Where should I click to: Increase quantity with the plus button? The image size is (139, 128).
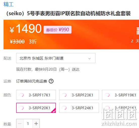36,123
